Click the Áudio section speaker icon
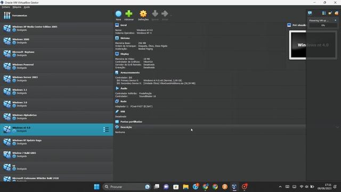This screenshot has height=192, width=341. click(x=117, y=89)
